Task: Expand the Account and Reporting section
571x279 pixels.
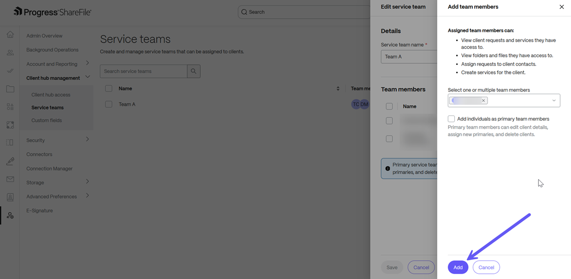Action: [x=87, y=63]
